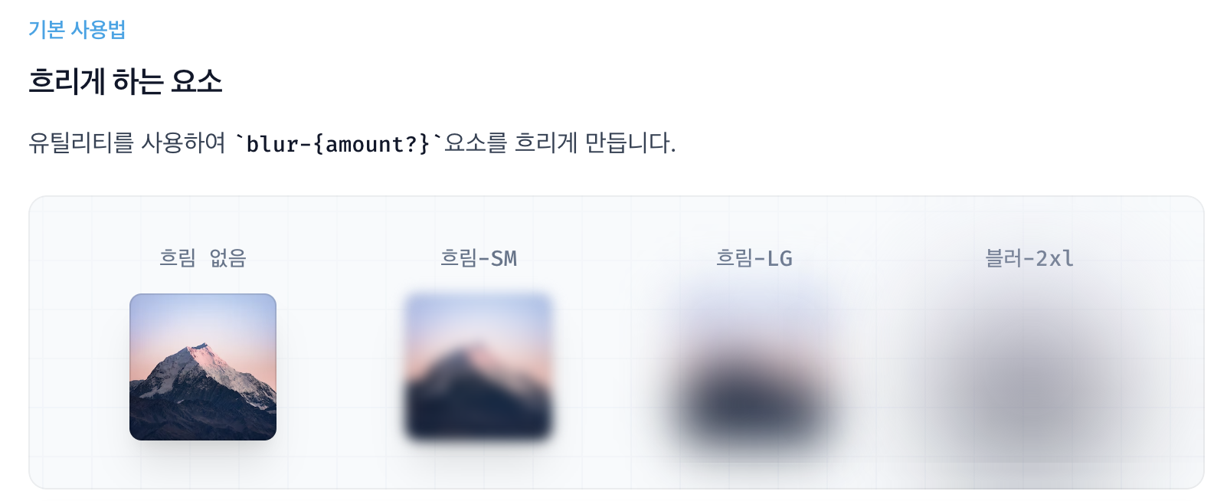1227x501 pixels.
Task: Click the word 사용법 in the top link
Action: coord(99,29)
